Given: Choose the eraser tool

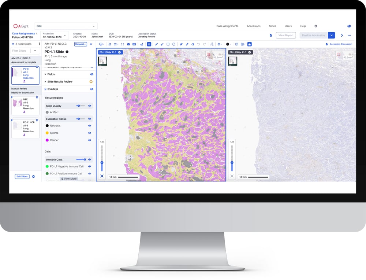Looking at the screenshot, I should 193,44.
